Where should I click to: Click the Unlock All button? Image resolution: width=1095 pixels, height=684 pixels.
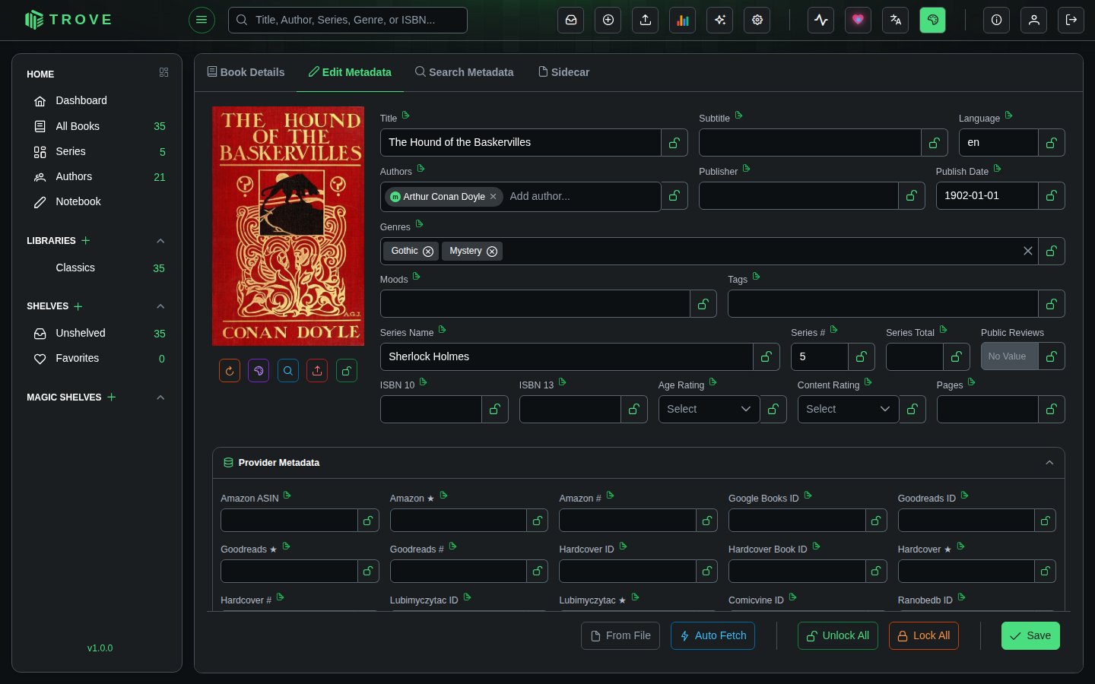838,636
